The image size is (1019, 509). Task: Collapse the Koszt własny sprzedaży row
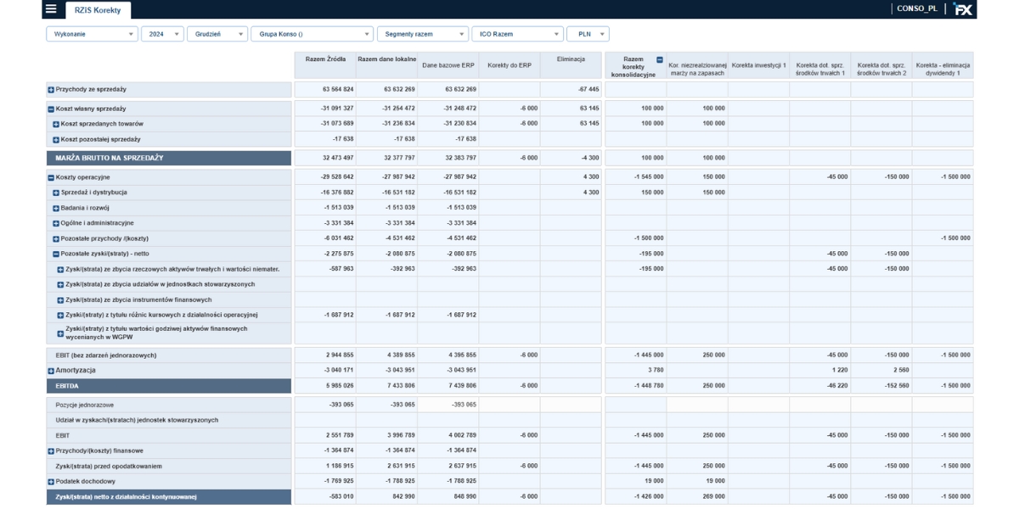pyautogui.click(x=51, y=109)
